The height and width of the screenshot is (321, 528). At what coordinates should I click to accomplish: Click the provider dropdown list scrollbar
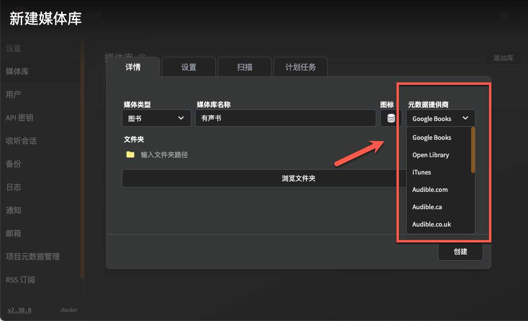click(x=473, y=150)
